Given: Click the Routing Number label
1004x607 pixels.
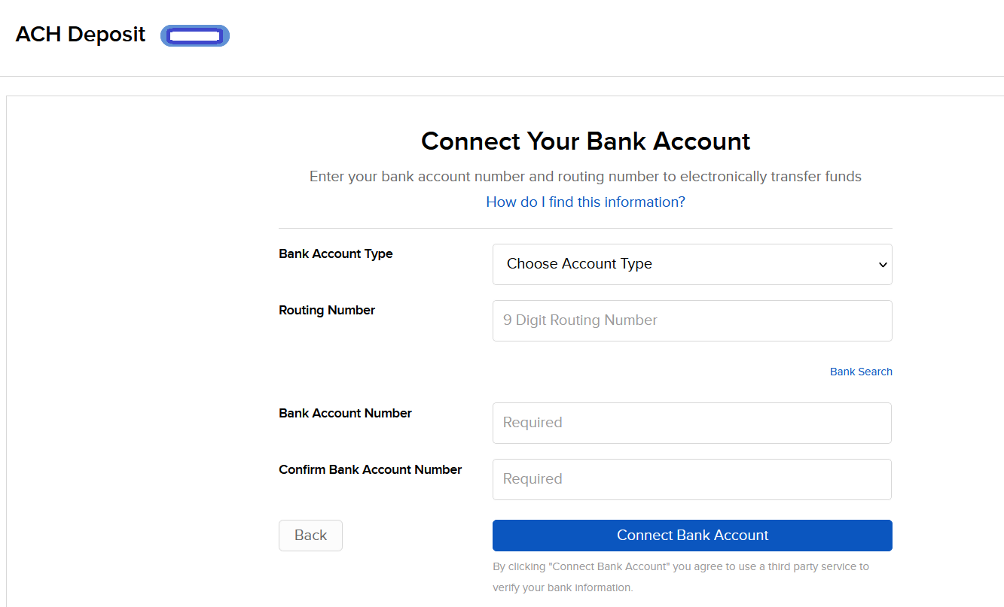Looking at the screenshot, I should pos(327,310).
